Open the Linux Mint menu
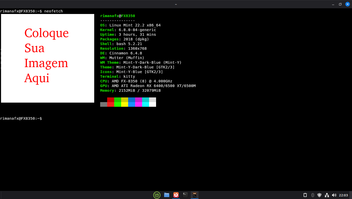The width and height of the screenshot is (352, 199). [157, 195]
